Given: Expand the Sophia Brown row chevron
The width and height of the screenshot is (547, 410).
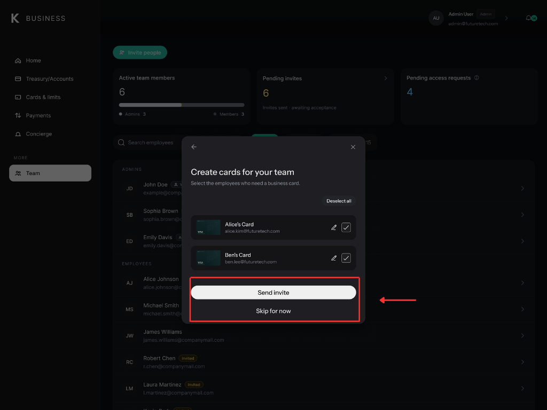Looking at the screenshot, I should coord(522,215).
